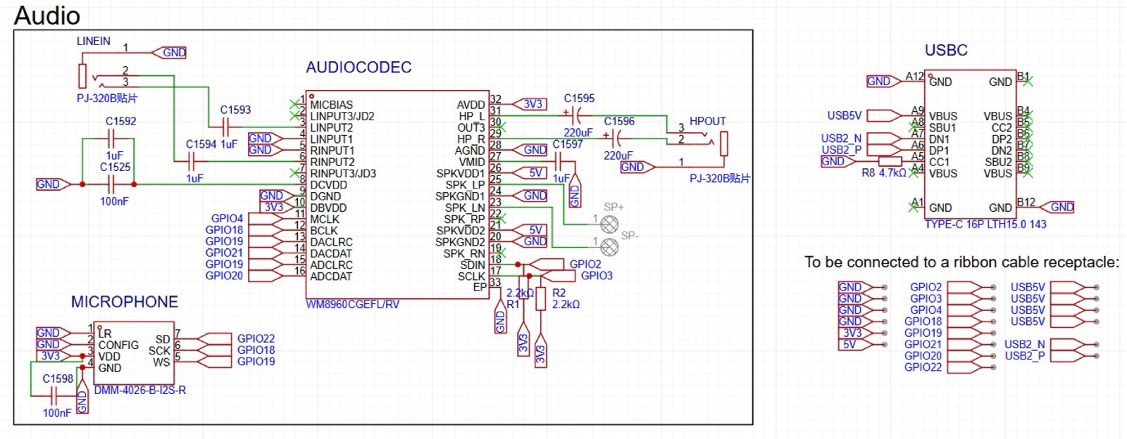Screen dimensions: 1127x439
Task: Select the GPIO20 net port at ADCDAT
Action: tap(266, 276)
